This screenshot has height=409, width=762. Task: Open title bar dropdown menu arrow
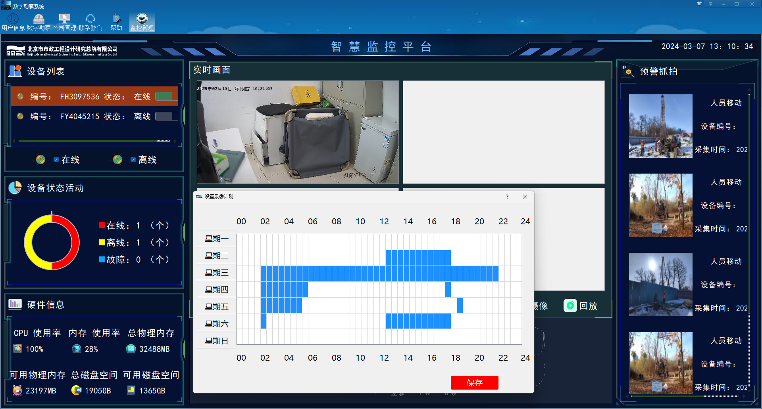[710, 4]
